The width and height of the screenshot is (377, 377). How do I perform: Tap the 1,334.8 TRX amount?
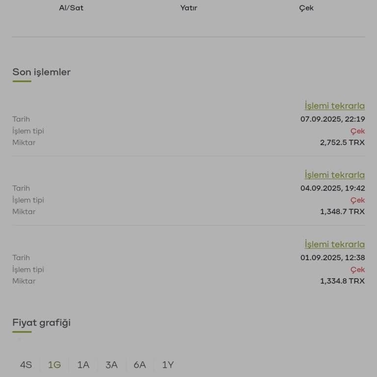pyautogui.click(x=342, y=281)
